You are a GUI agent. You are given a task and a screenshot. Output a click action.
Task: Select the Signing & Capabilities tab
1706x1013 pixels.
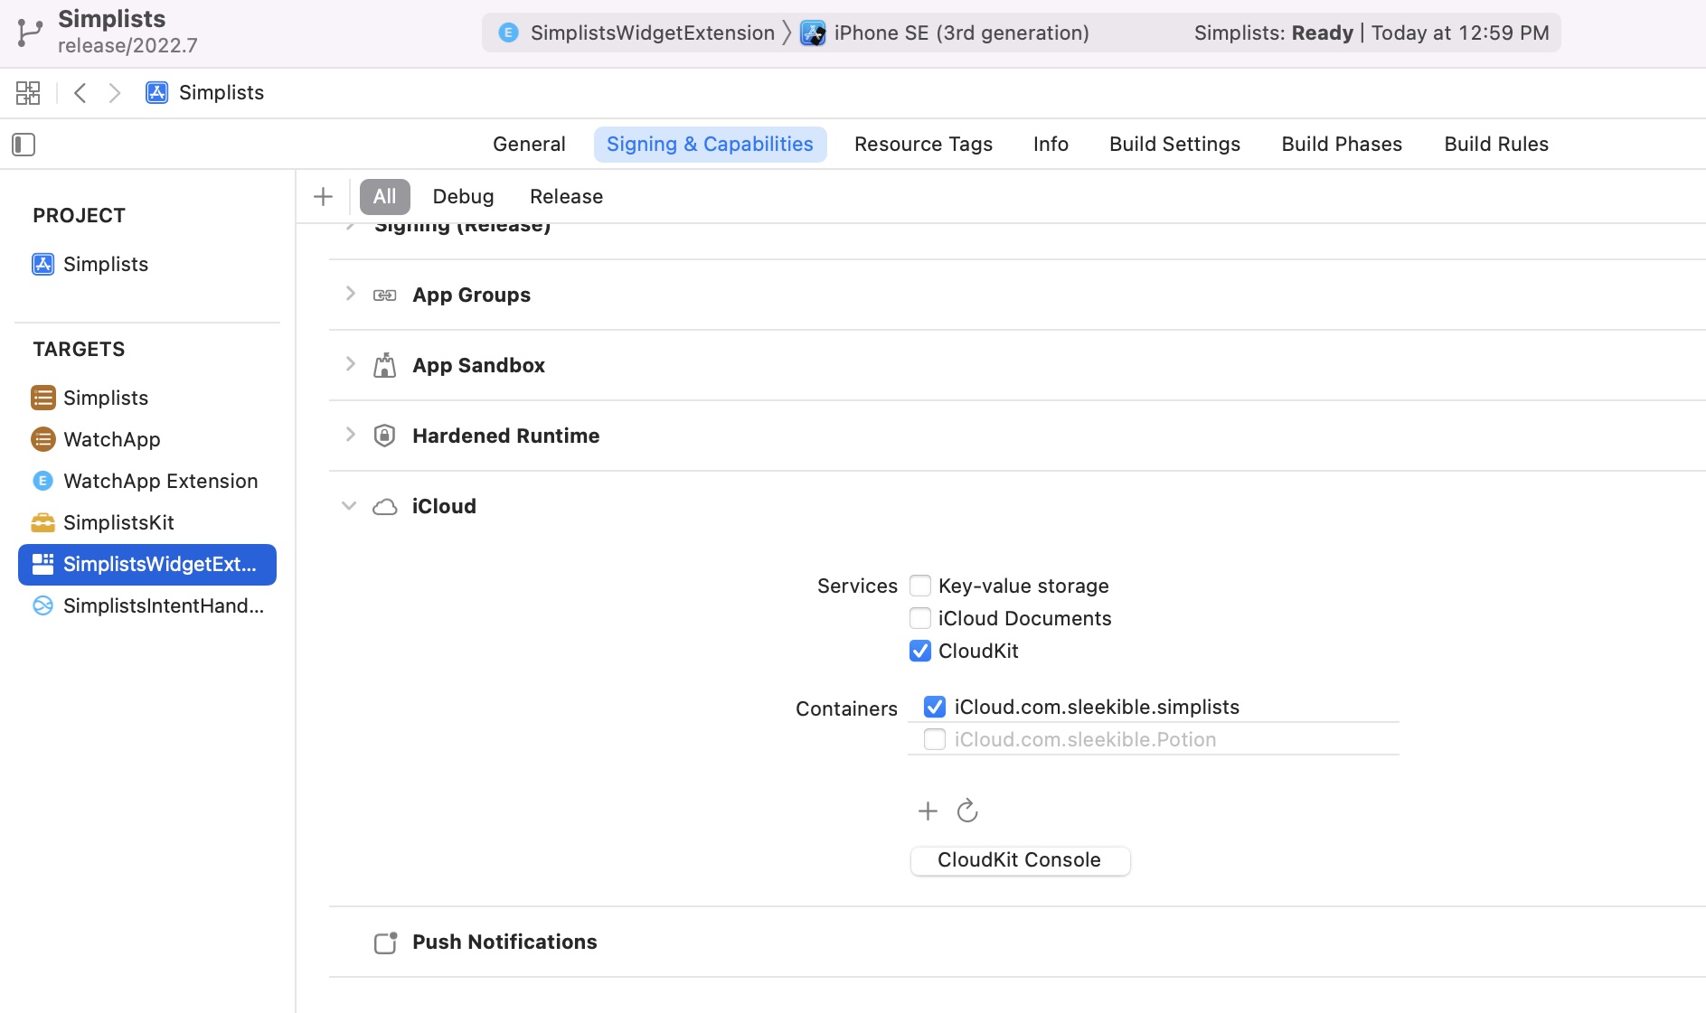(710, 145)
